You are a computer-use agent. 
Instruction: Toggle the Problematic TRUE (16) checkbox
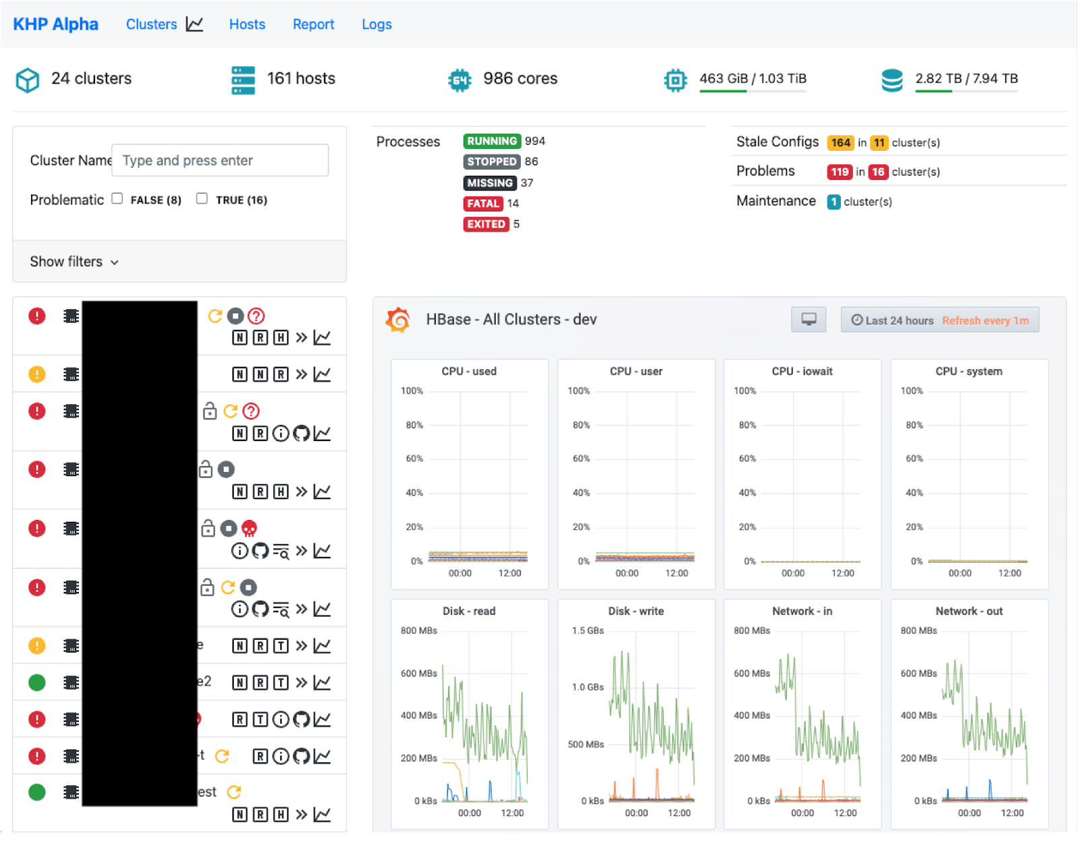[201, 199]
